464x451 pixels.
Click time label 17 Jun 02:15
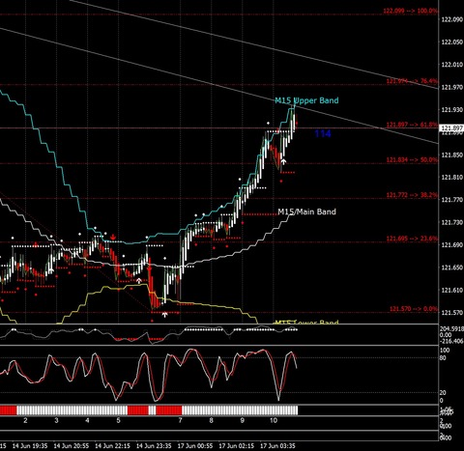point(236,446)
